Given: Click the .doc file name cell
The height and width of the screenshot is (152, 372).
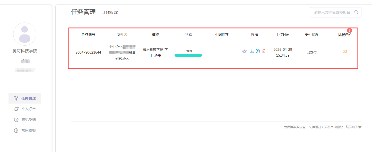Looking at the screenshot, I should (x=122, y=52).
